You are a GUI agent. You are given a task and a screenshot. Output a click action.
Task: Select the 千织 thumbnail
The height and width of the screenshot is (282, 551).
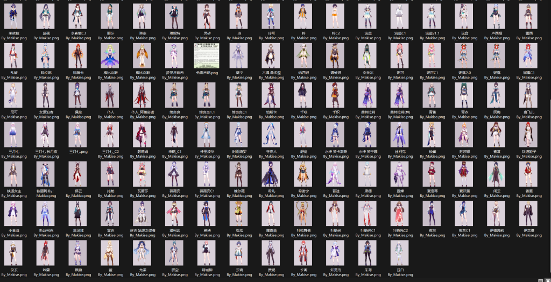335,95
